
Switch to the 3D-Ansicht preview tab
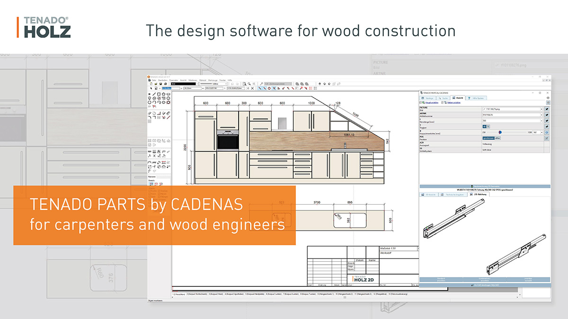(429, 194)
